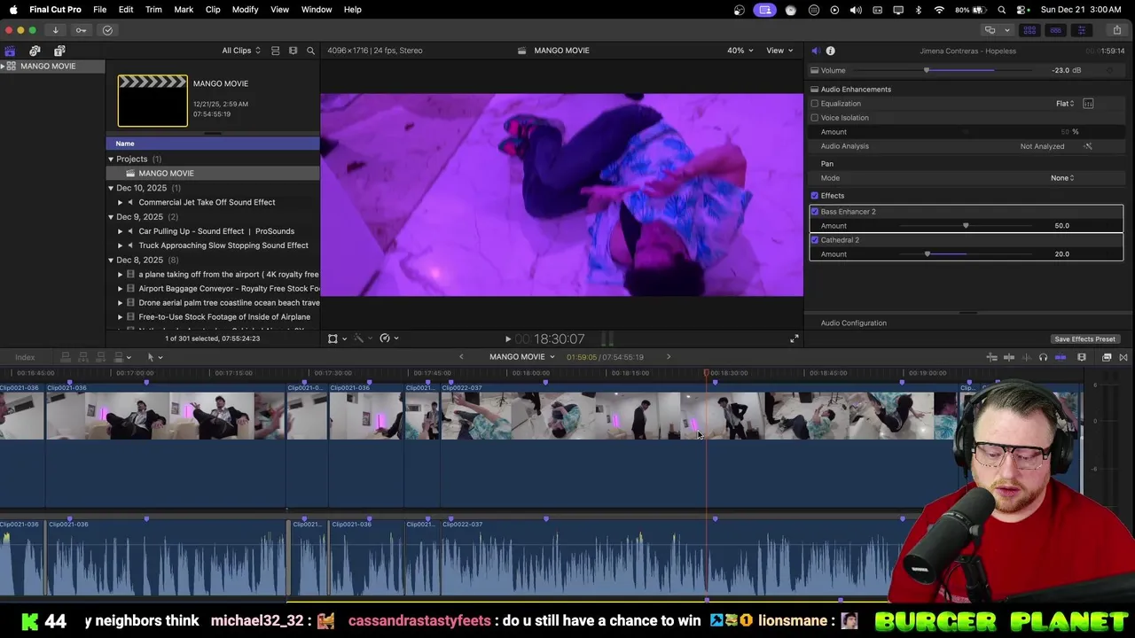
Task: Toggle the Timeline panel visibility button
Action: click(1055, 30)
